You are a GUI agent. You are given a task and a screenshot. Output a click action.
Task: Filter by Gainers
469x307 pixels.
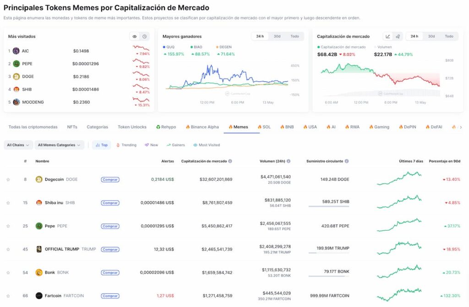(175, 145)
